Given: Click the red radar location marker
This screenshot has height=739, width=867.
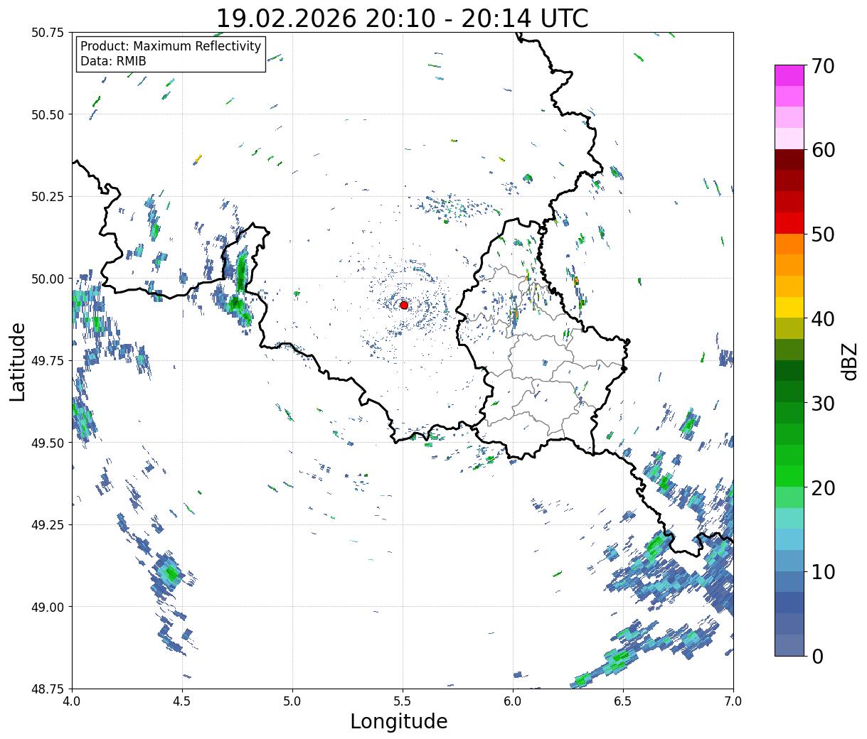Looking at the screenshot, I should [x=403, y=305].
